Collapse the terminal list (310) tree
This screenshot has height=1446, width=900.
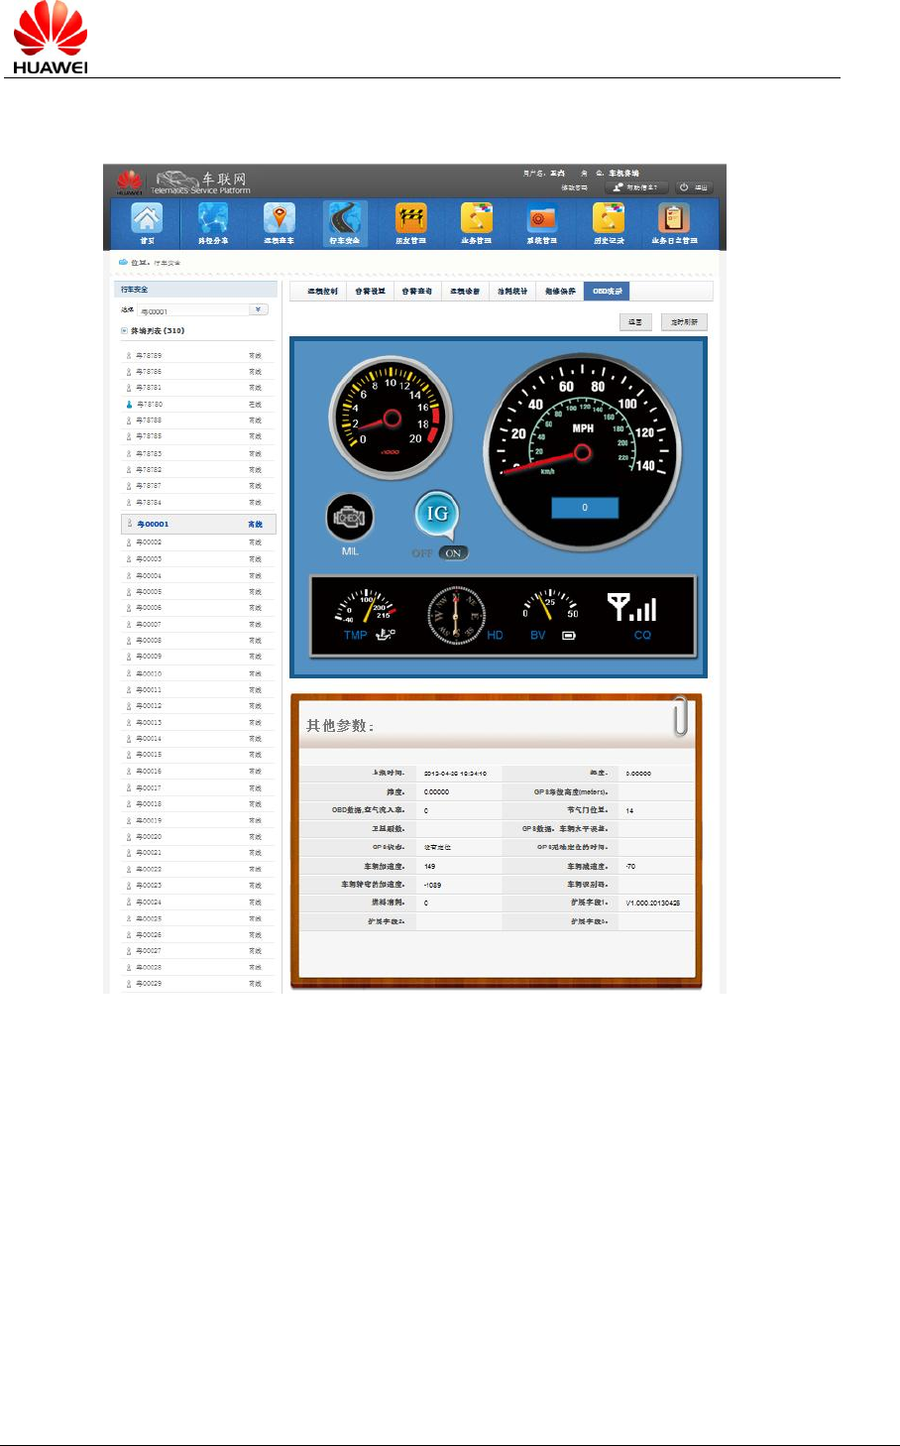point(124,331)
